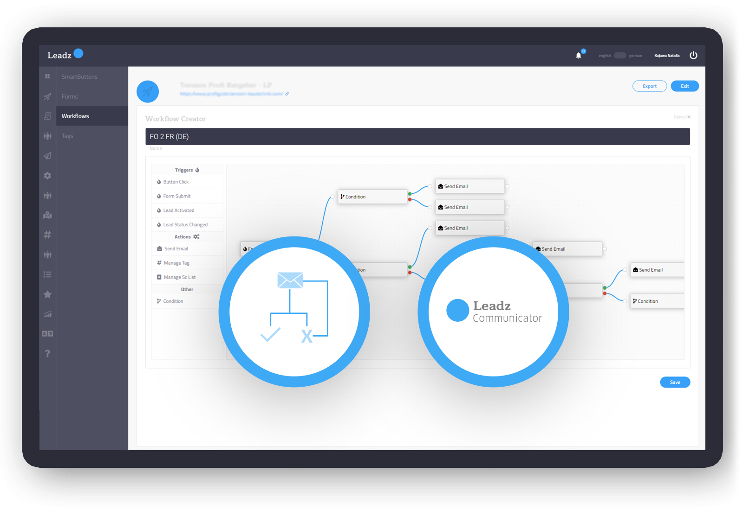Click red output port of fully visible Condition node
Screen dimensions: 743x510
pyautogui.click(x=410, y=200)
